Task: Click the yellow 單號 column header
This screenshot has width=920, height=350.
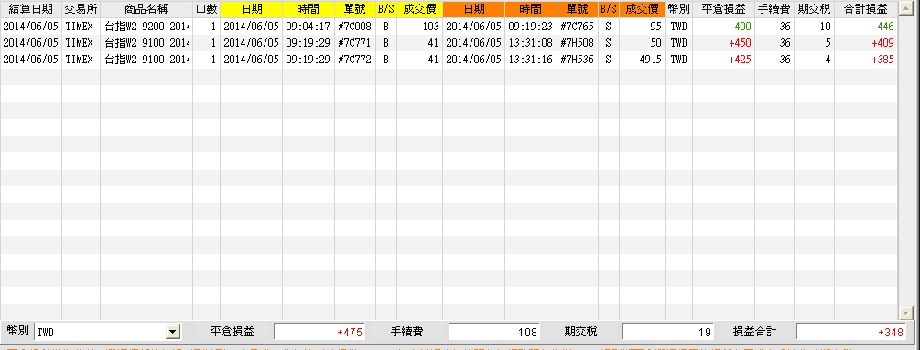Action: 355,9
